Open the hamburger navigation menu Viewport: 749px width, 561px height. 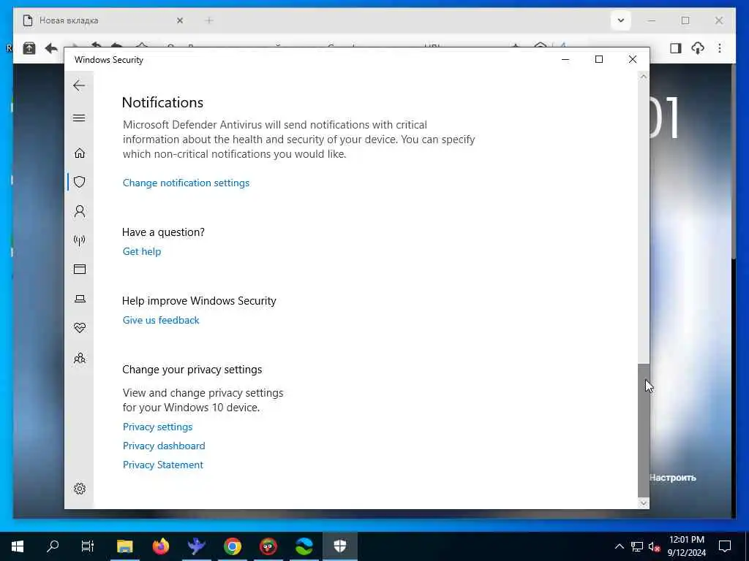point(79,118)
